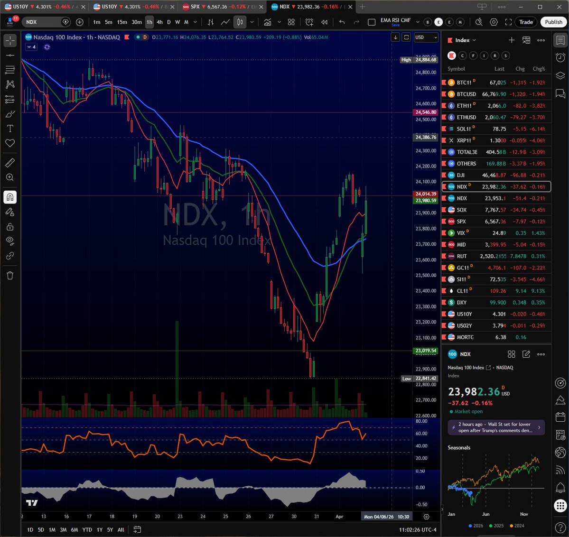The width and height of the screenshot is (569, 537).
Task: Click the Publish button
Action: [x=553, y=22]
